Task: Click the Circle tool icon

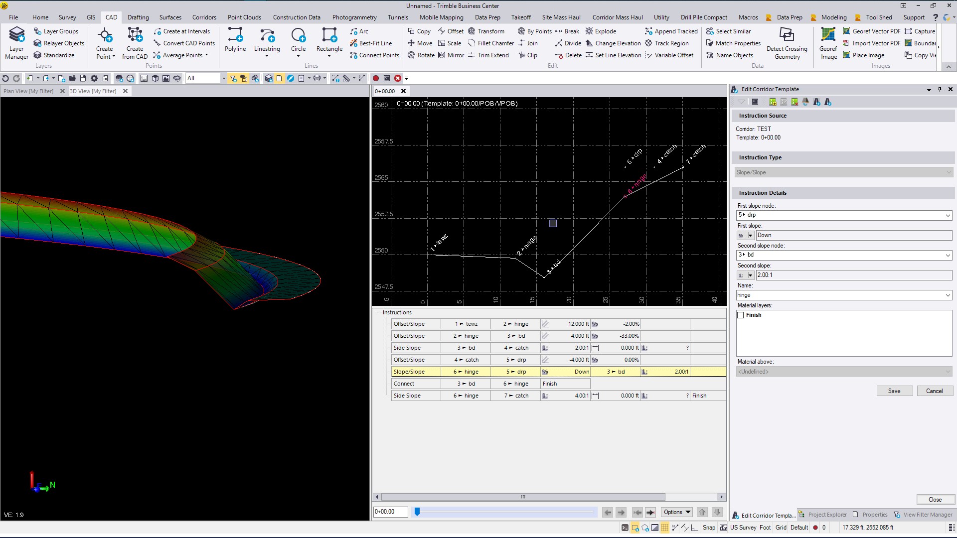Action: coord(298,35)
